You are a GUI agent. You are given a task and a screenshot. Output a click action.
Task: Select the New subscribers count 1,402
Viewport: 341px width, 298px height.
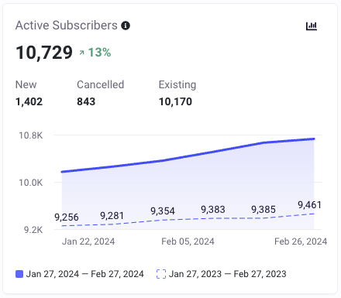pyautogui.click(x=29, y=101)
